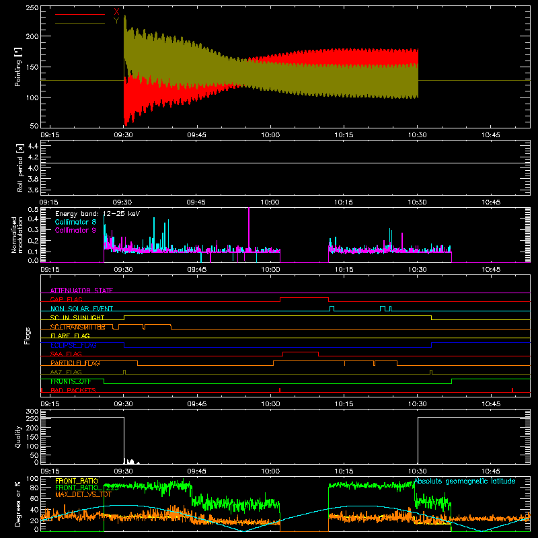Screen dimensions: 538x538
Task: Select the red X legend label
Action: [x=116, y=12]
